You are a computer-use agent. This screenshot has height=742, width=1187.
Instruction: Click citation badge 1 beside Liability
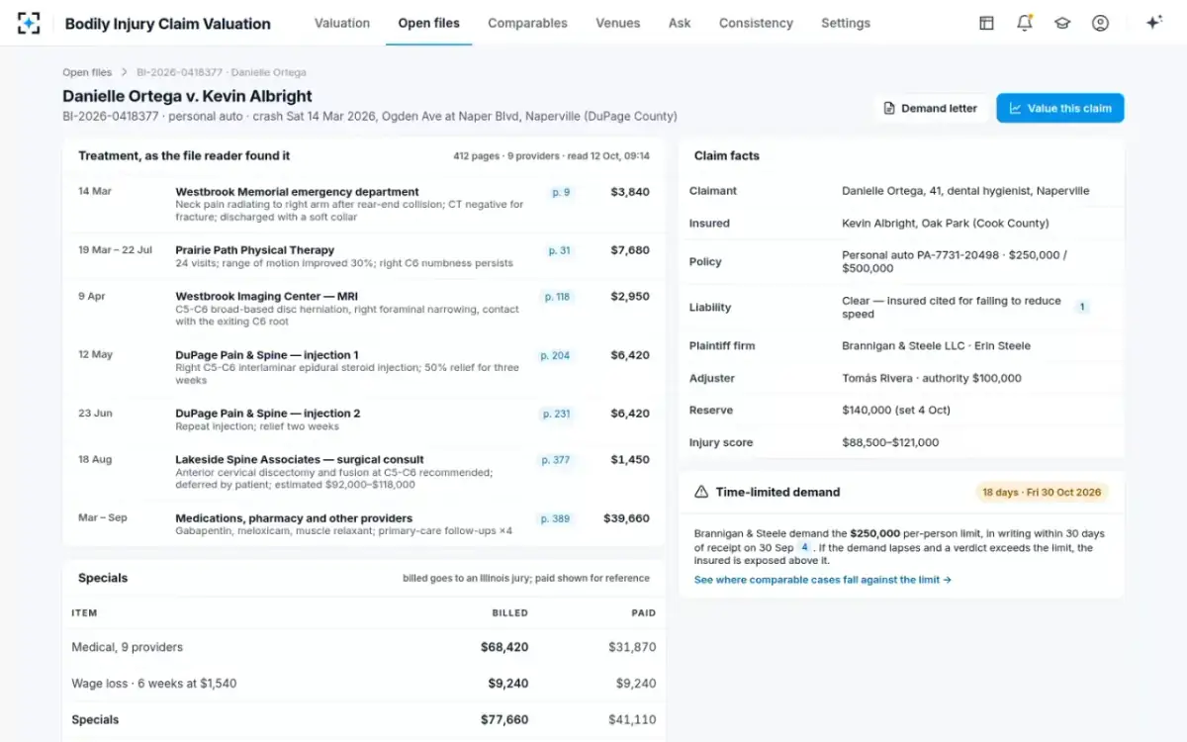(x=1082, y=307)
